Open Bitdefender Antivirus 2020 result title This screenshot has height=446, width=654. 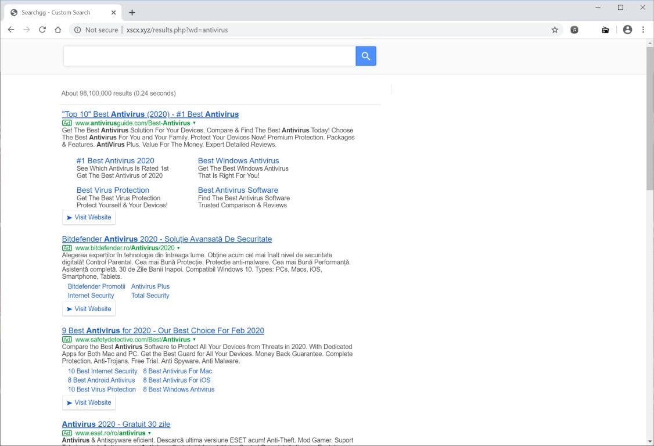167,239
